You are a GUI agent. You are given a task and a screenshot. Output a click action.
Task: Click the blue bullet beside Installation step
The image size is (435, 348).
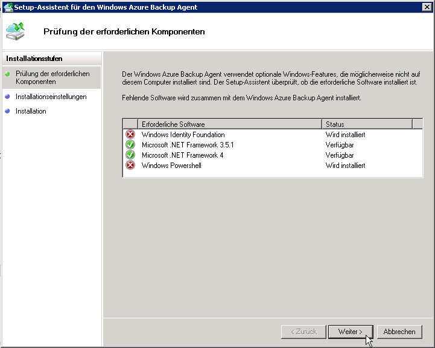click(x=7, y=111)
